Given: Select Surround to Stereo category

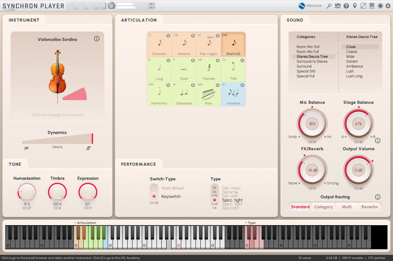Looking at the screenshot, I should (312, 61).
